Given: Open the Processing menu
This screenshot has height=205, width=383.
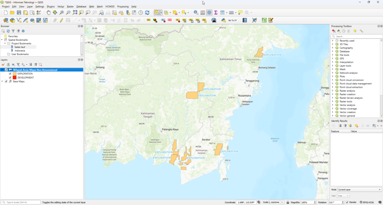Looking at the screenshot, I should click(123, 7).
